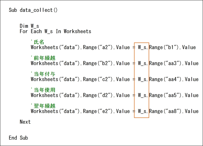The image size is (203, 146).
Task: Click the End Sub line
Action: pos(18,138)
